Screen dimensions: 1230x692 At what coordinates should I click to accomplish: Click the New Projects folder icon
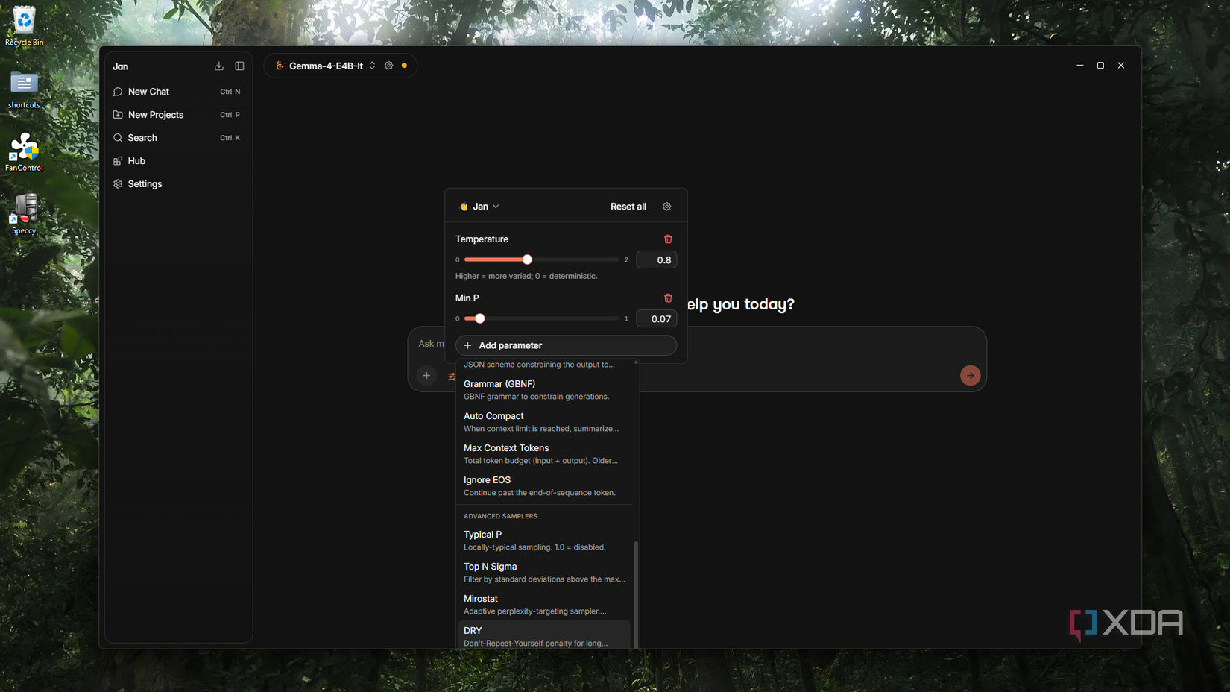point(118,115)
